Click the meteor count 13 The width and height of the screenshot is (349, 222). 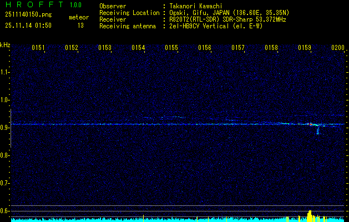80,26
